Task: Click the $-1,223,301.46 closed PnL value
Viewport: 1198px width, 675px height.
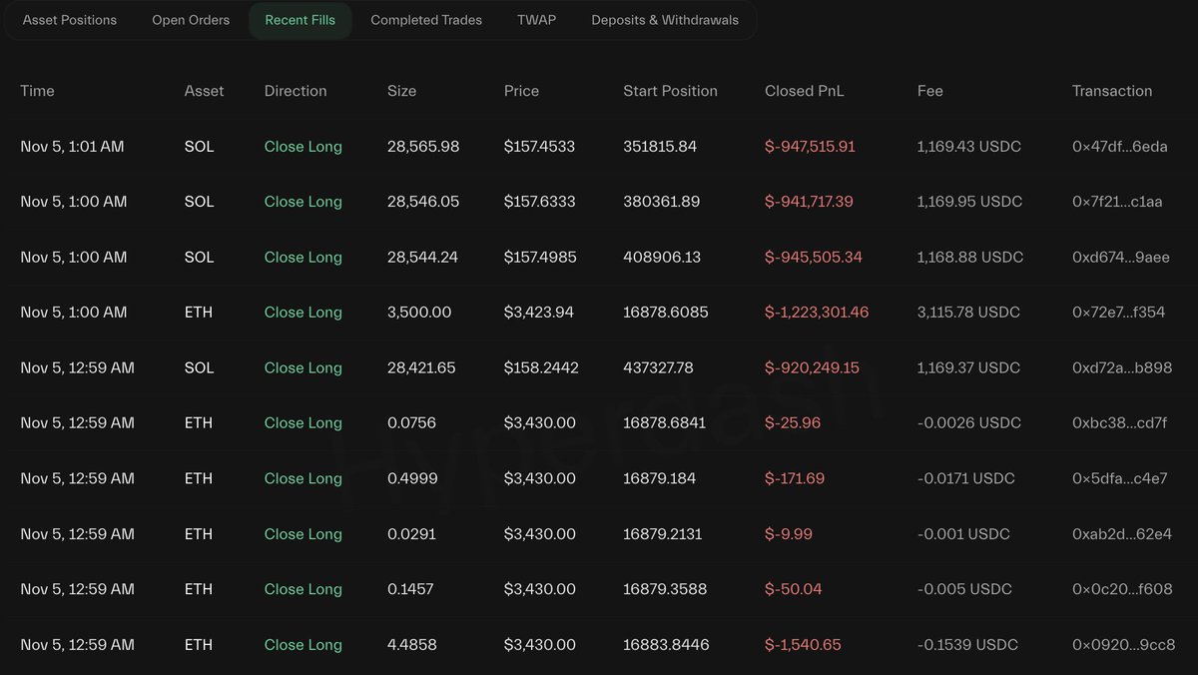Action: click(x=816, y=313)
